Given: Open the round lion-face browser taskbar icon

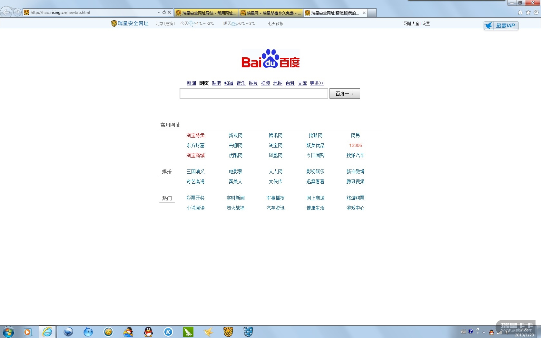Looking at the screenshot, I should coord(108,332).
